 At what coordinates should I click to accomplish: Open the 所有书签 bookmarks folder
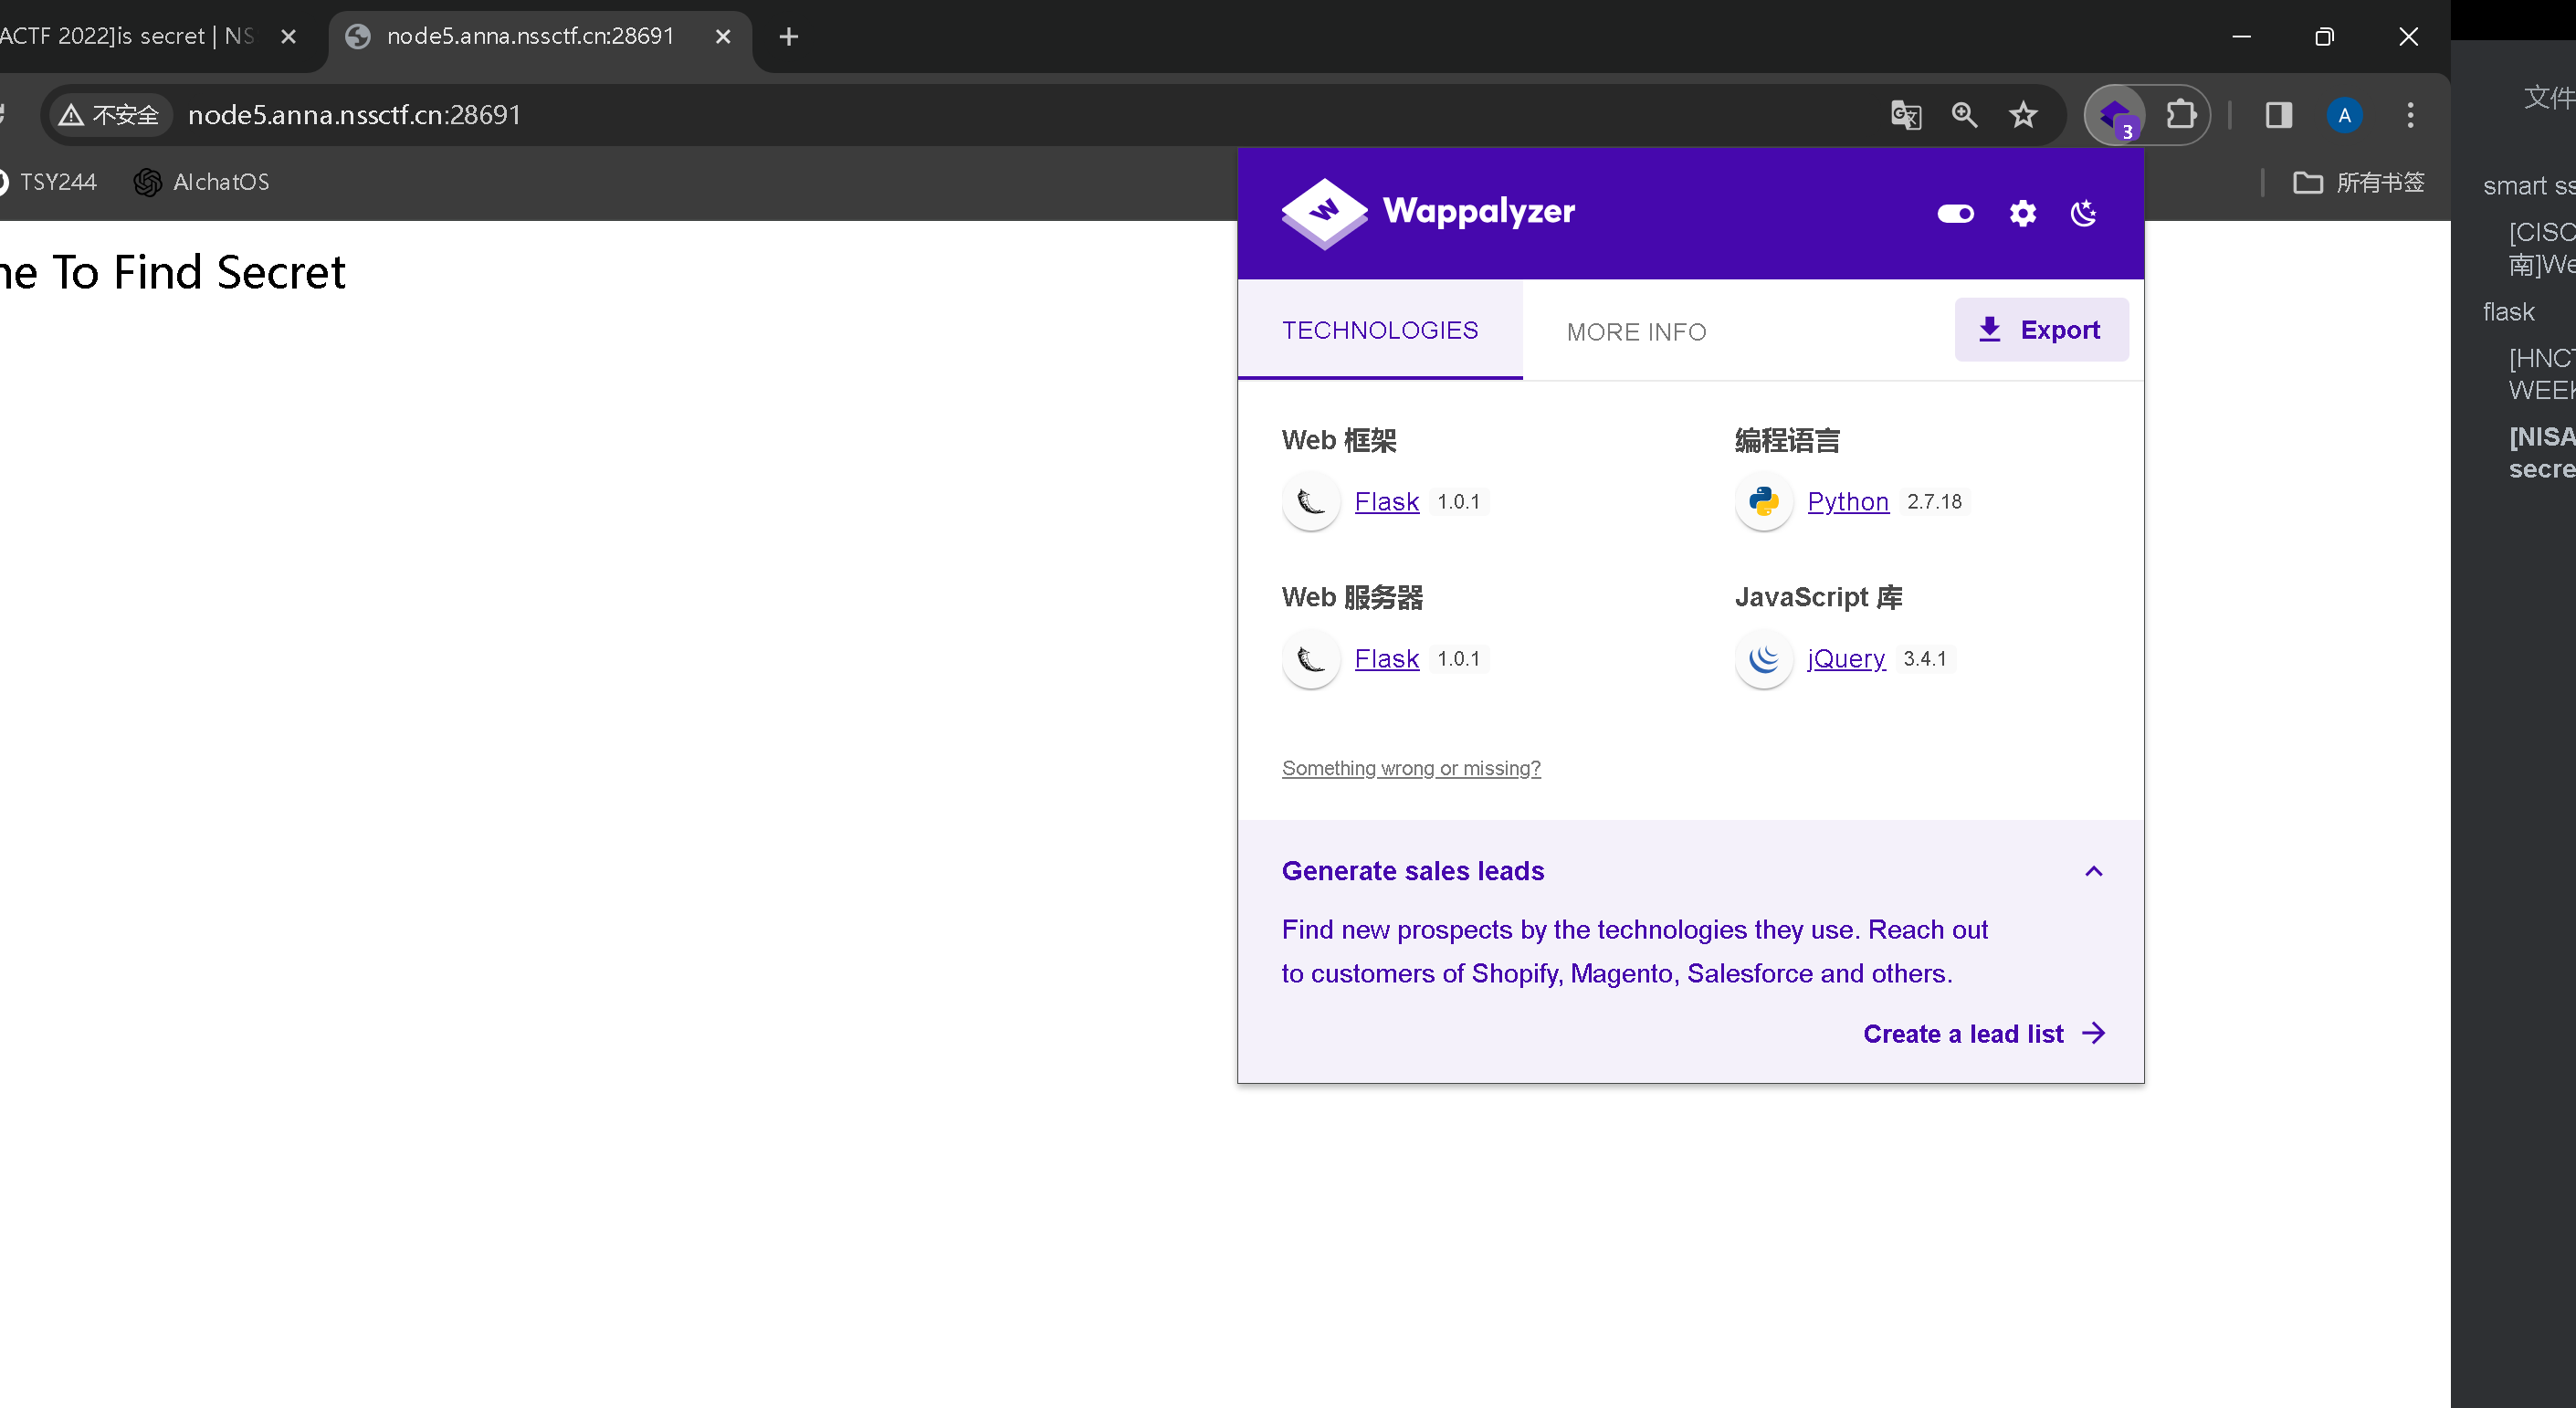[2358, 182]
